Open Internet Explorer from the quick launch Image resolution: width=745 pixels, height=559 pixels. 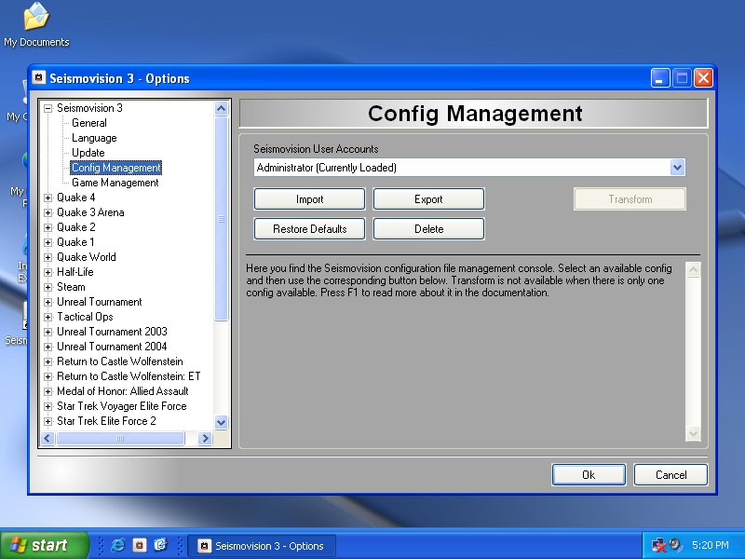(117, 545)
